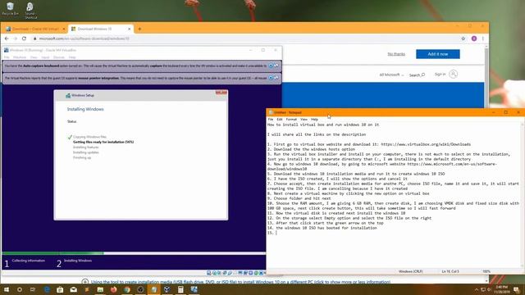Click the taskbar clock
Screen dimensions: 525x295
501,289
